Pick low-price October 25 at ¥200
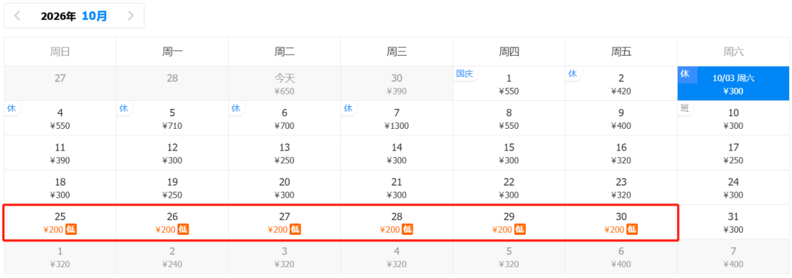This screenshot has height=278, width=792. (x=60, y=222)
